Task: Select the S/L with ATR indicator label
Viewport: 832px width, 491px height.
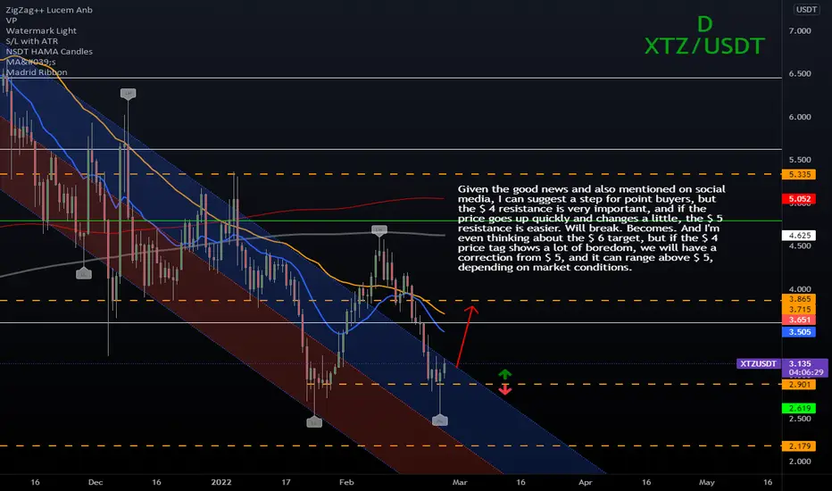Action: pyautogui.click(x=32, y=41)
